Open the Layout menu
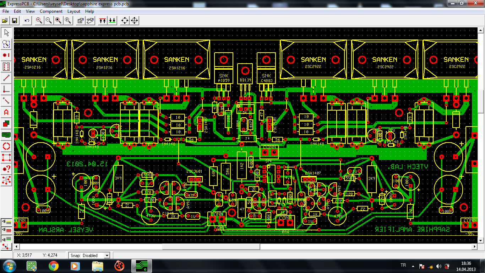The width and height of the screenshot is (485, 273). (x=74, y=11)
